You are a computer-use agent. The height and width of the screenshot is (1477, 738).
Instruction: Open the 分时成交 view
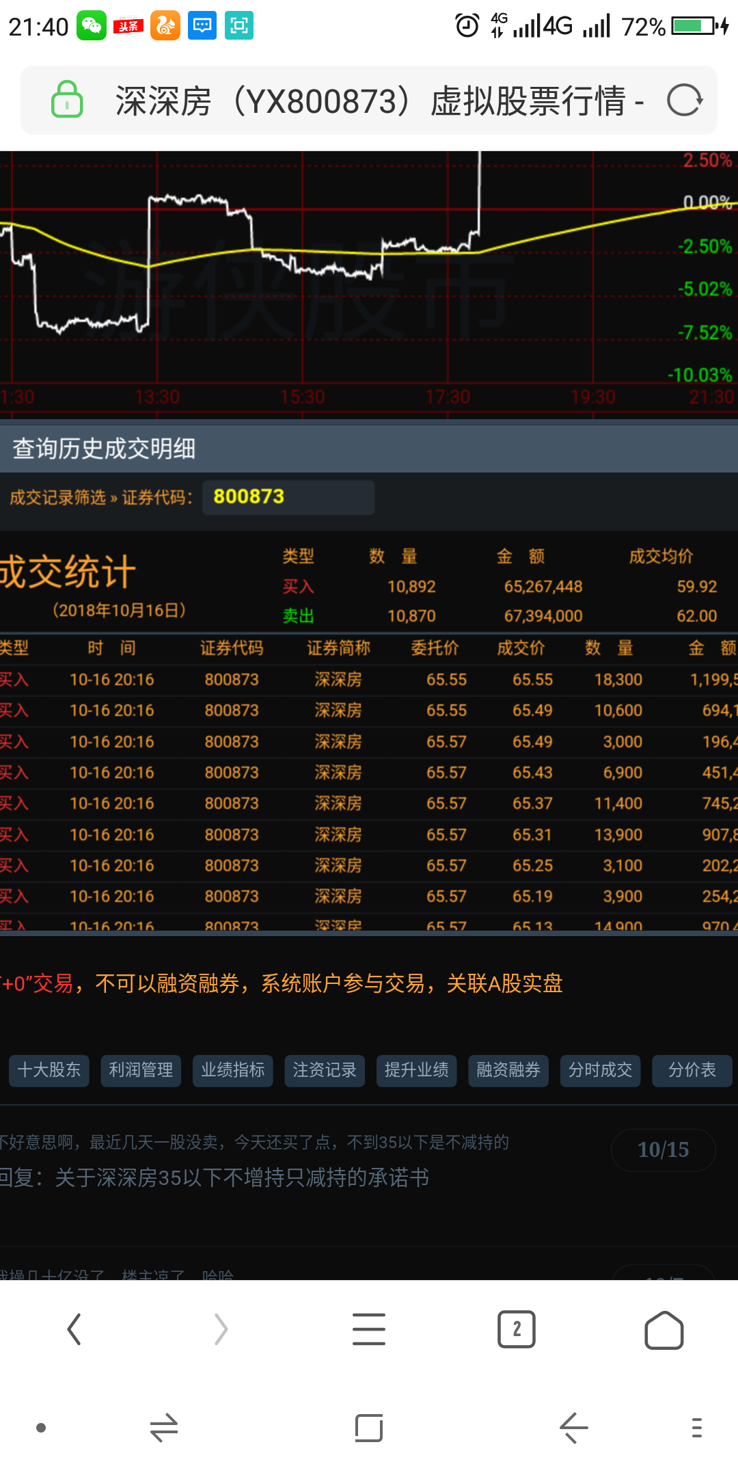(600, 1070)
